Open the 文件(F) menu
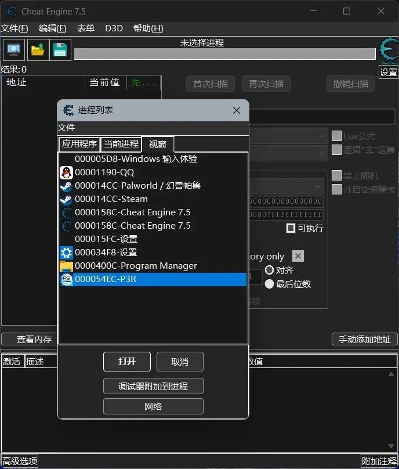 point(14,28)
